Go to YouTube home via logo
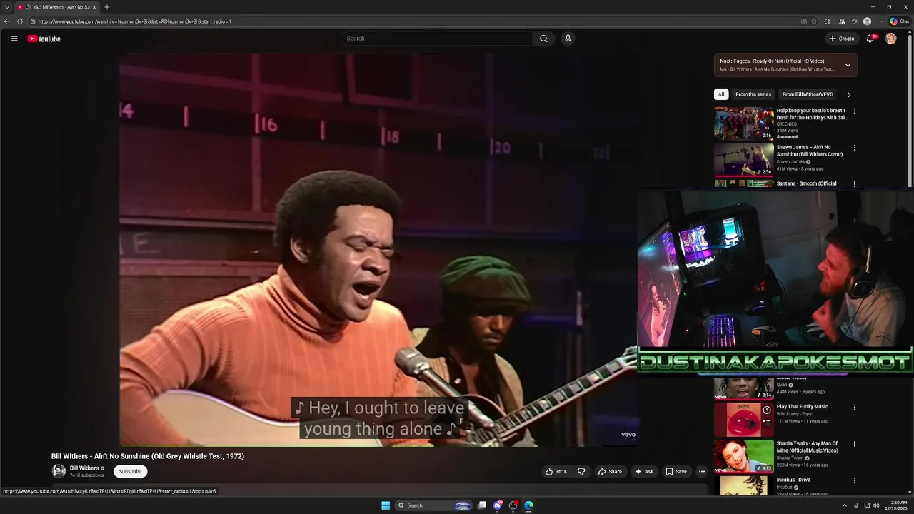This screenshot has height=514, width=914. pos(44,39)
